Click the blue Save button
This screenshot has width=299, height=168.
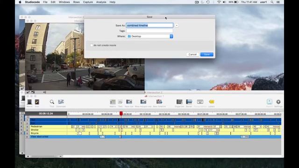(x=207, y=54)
